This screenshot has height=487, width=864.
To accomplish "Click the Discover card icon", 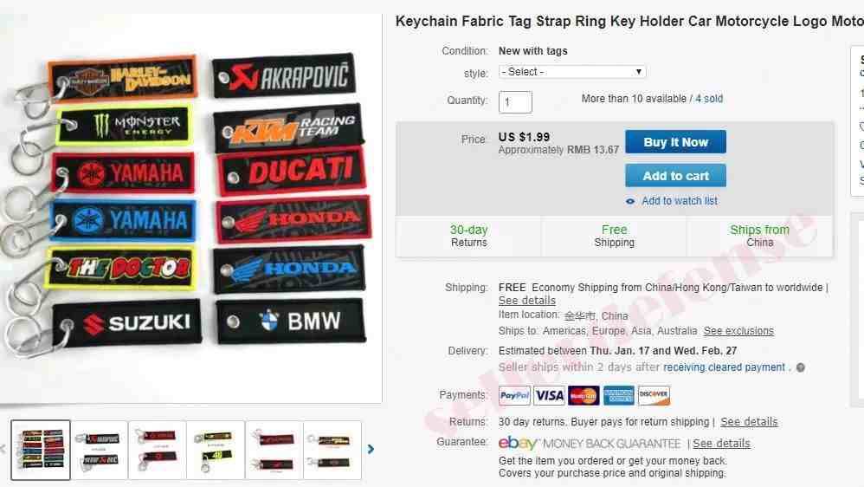I will click(x=654, y=395).
